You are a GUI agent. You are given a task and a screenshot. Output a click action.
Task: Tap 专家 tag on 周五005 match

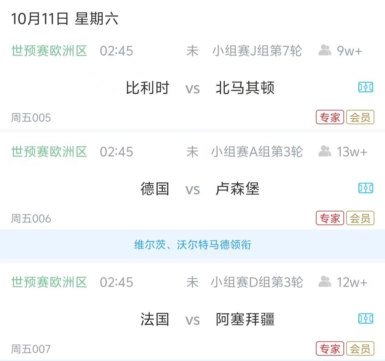330,117
